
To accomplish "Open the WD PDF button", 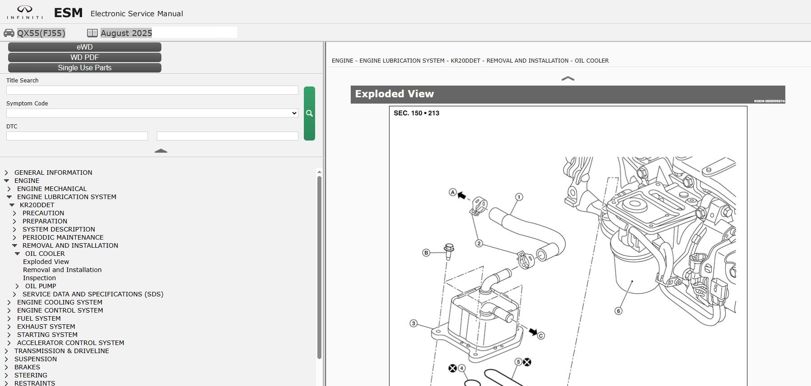I will click(85, 57).
